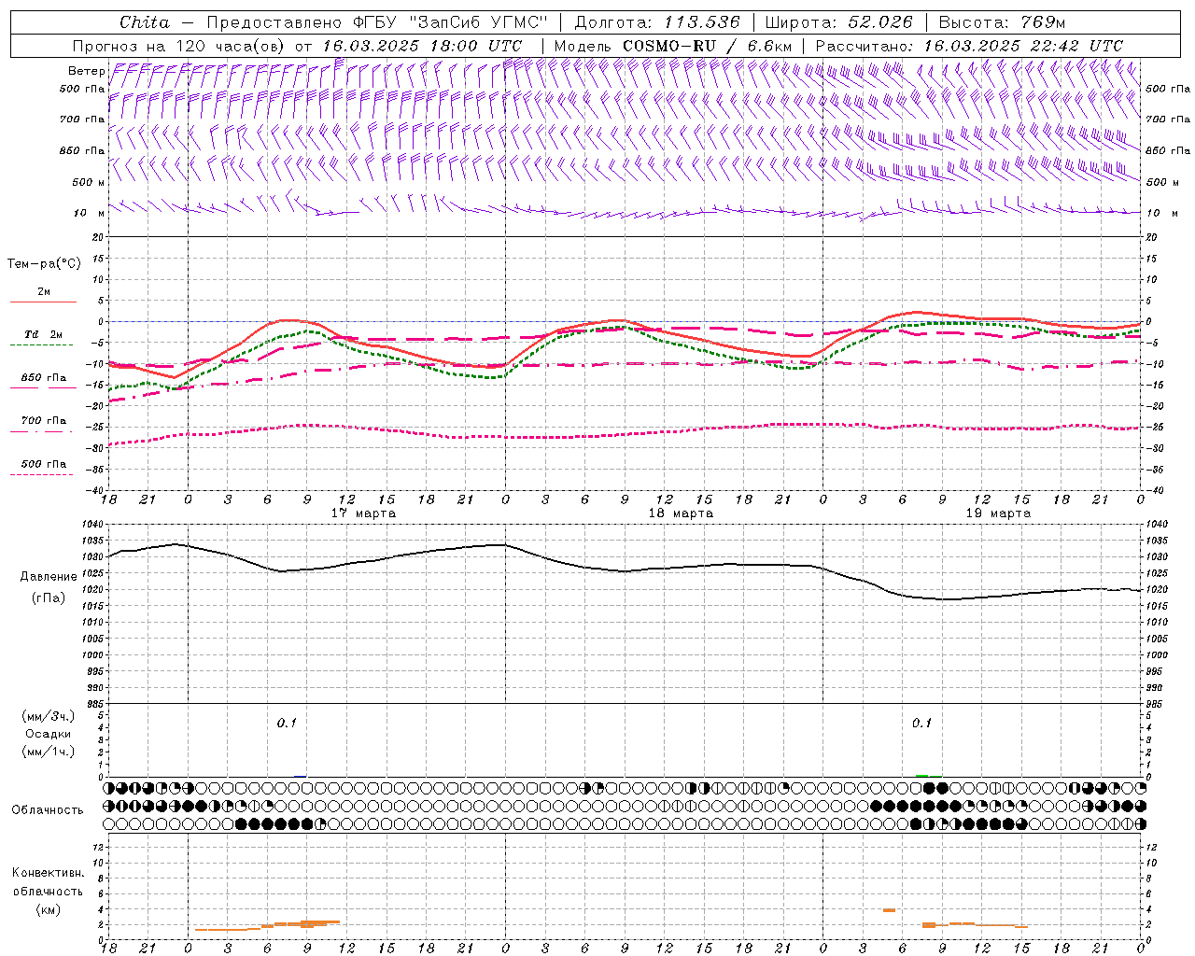Click the "850 гПа" temperature legend entry
The image size is (1195, 956).
pos(44,377)
